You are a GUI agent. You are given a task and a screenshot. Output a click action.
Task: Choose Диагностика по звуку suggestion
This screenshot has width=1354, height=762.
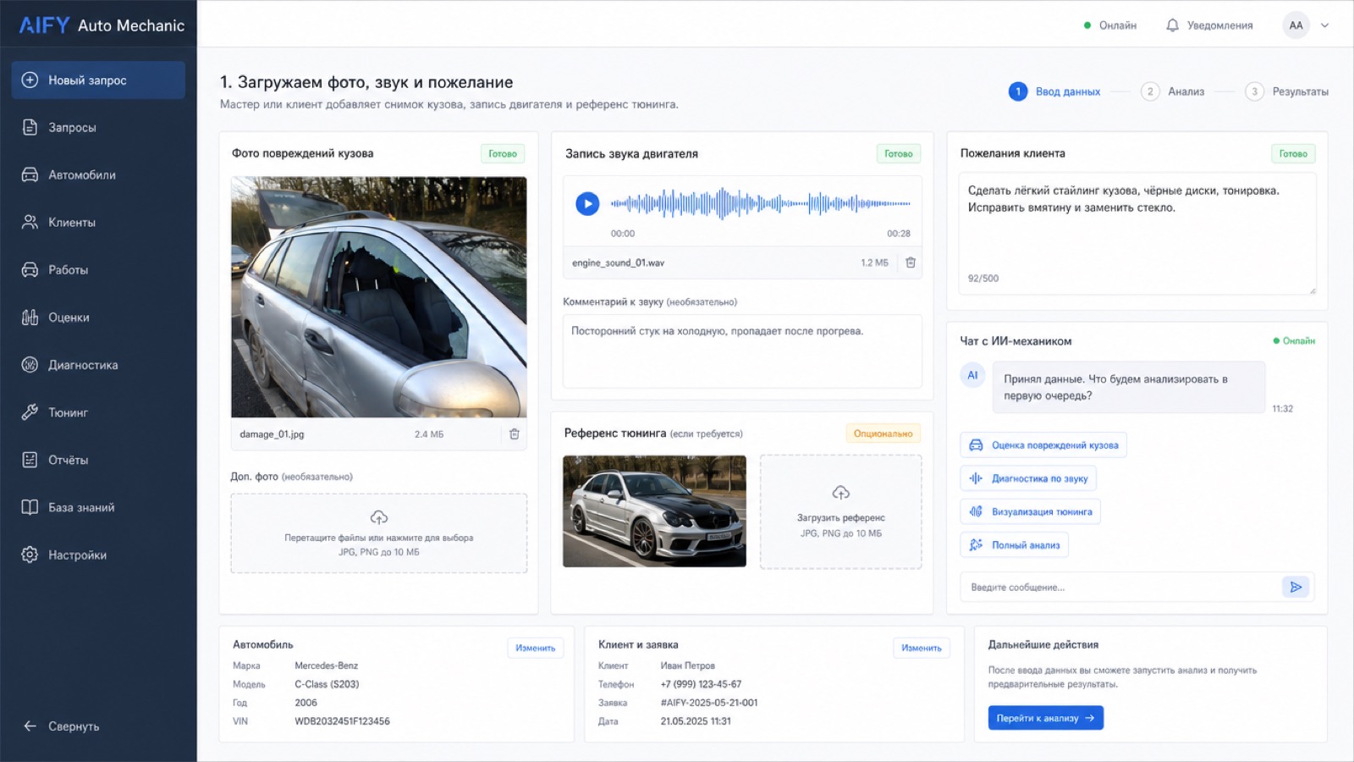click(1028, 478)
